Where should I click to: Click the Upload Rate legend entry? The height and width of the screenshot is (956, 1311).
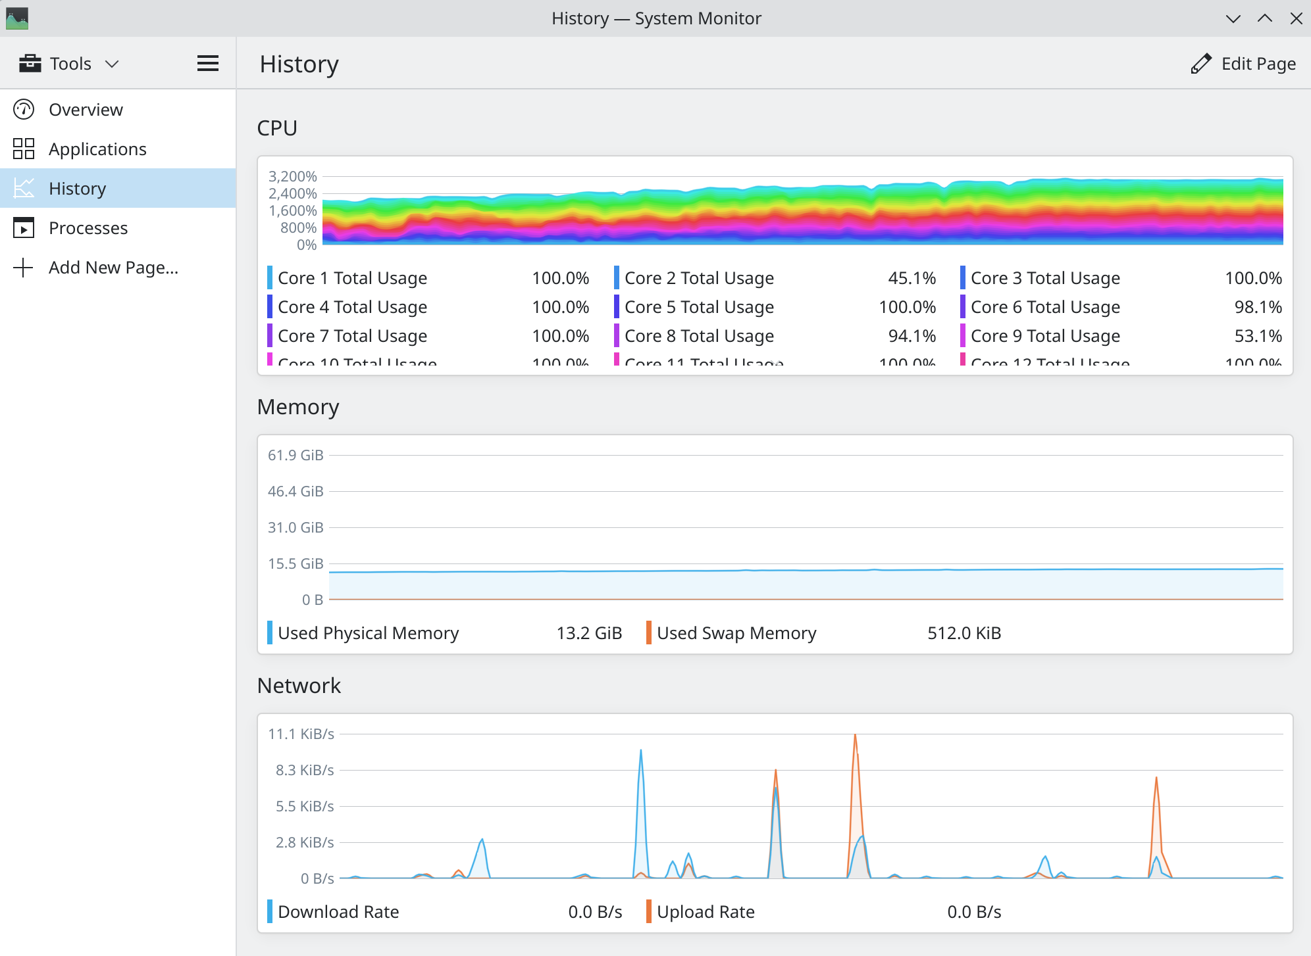pyautogui.click(x=706, y=911)
